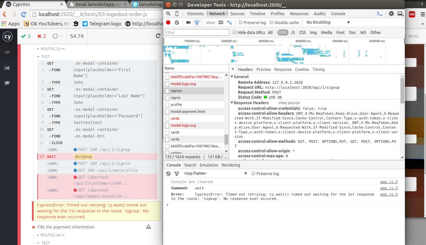Toggle capture screenshots camera icon
426x245 pixels.
tap(188, 22)
